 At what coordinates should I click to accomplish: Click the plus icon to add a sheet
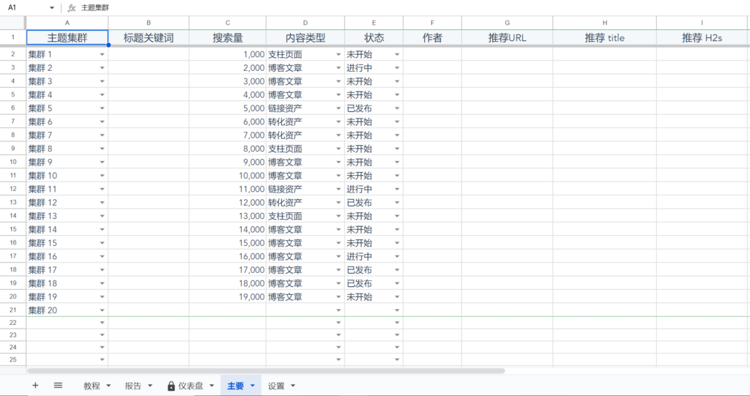pos(35,385)
